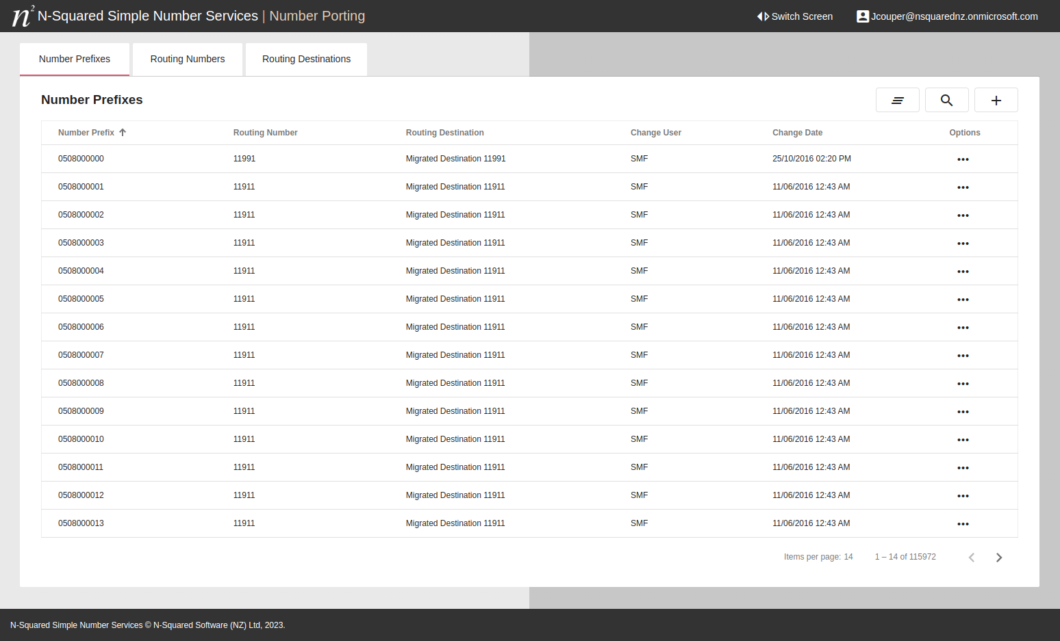Select the row with prefix 0508000007
1060x641 pixels.
[81, 355]
